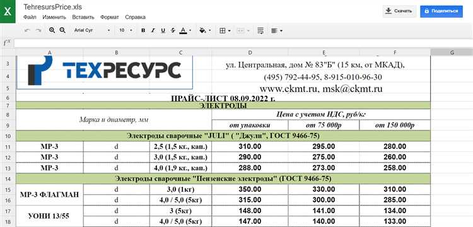Open the alignment dropdown arrow
Screen dimensions: 473x227
[x=281, y=30]
